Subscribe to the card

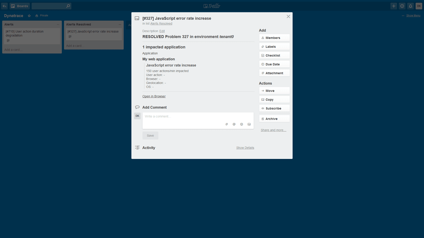pos(274,108)
